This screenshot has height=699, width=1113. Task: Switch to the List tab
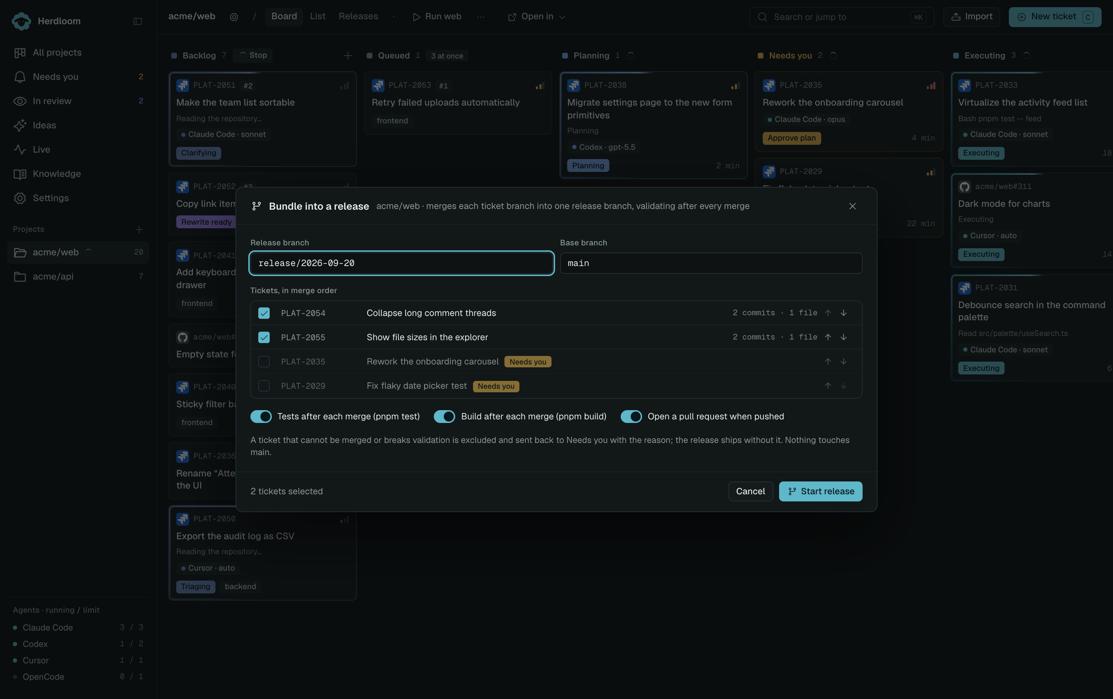(317, 17)
